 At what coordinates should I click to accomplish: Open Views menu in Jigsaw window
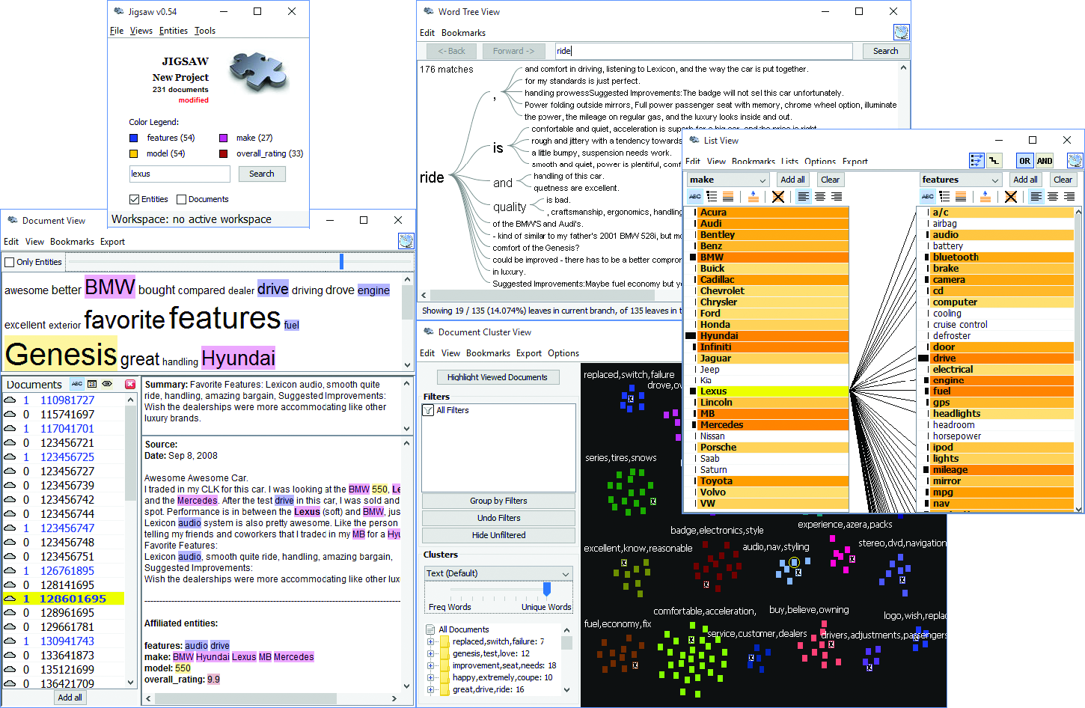pyautogui.click(x=141, y=31)
